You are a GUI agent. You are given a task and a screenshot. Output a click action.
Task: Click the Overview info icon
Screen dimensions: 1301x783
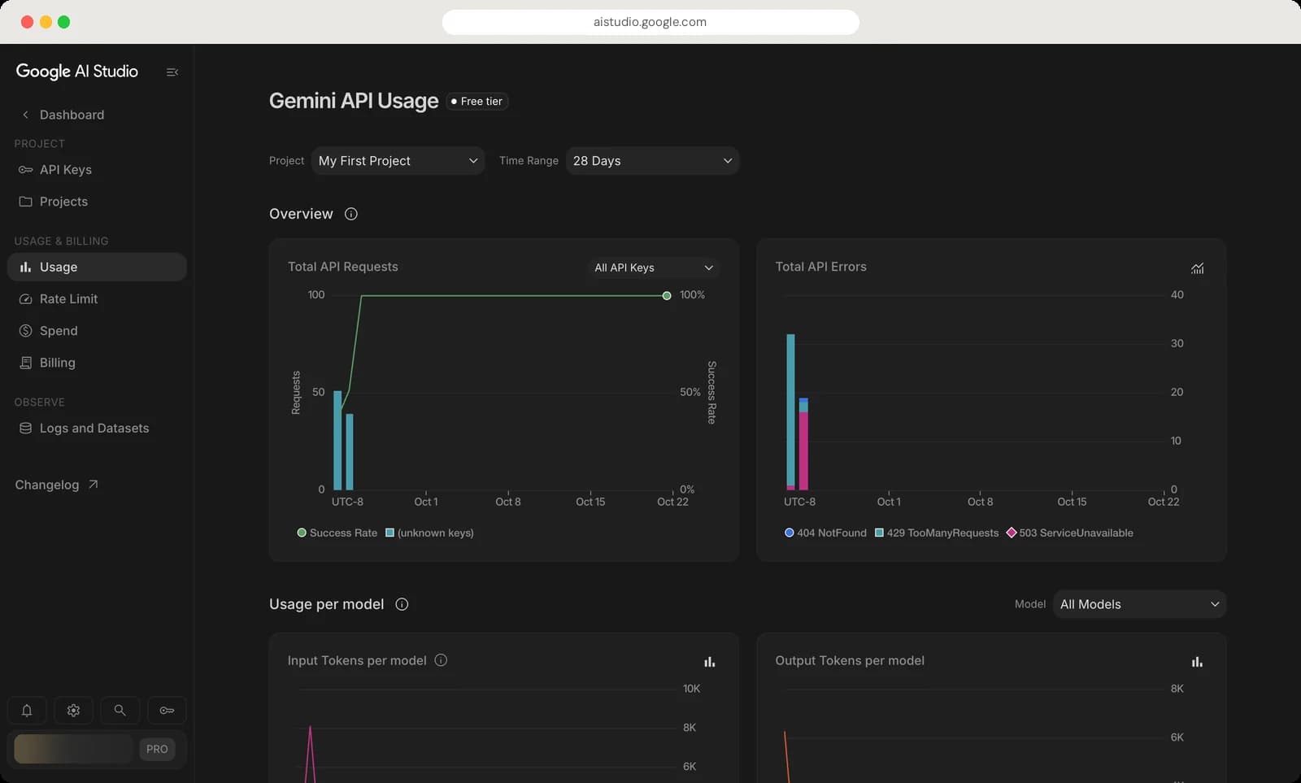coord(351,214)
